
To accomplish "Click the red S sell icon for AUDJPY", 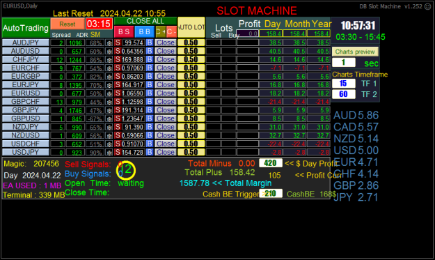I will 118,43.
